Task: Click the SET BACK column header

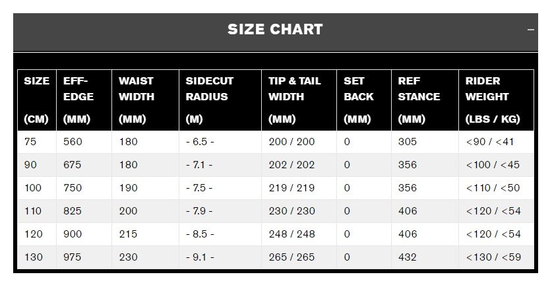Action: click(364, 100)
